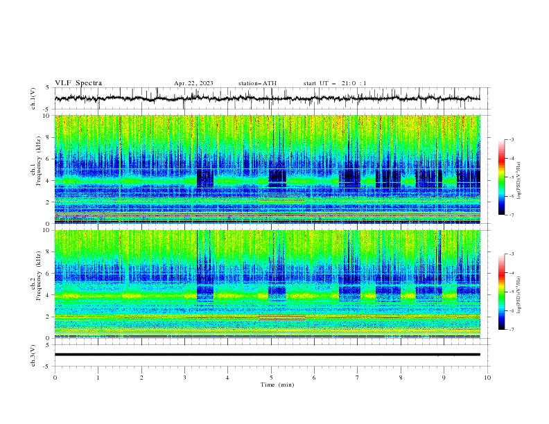Click the "ch.1(V)" axis label
Viewport: 549px width, 424px height.
tap(33, 98)
